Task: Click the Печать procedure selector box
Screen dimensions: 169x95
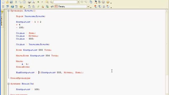Action: click(x=71, y=7)
